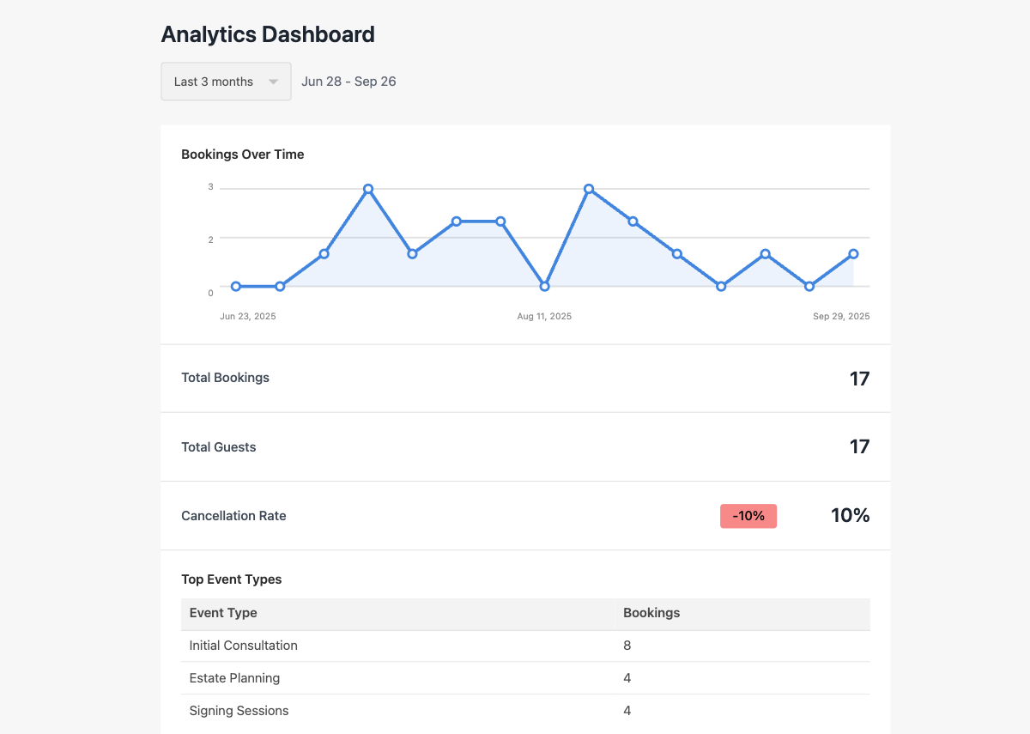
Task: Select the last chart data point at Sep 29
Action: coord(853,254)
